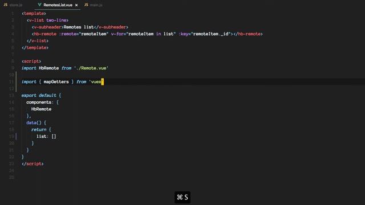
Task: Click the Vue icon on RemotesList.vue tab
Action: (39, 5)
